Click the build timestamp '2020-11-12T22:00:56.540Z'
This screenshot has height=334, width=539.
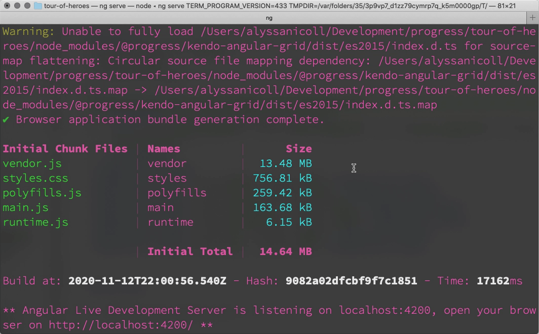(147, 281)
